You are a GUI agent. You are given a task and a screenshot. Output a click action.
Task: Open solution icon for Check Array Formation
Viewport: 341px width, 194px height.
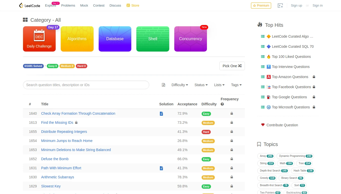(161, 114)
